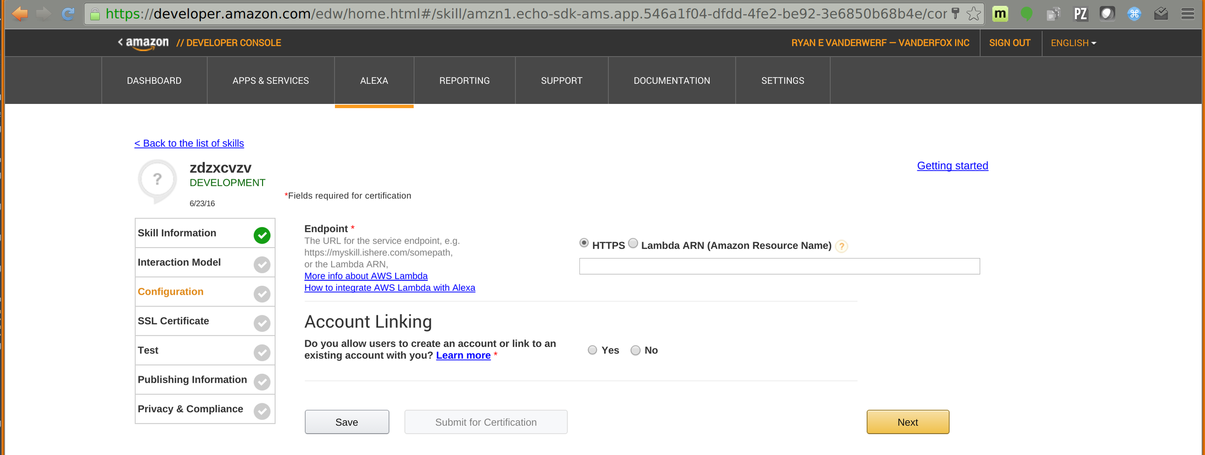The width and height of the screenshot is (1205, 455).
Task: Bookmark the page with the star icon
Action: pyautogui.click(x=974, y=14)
